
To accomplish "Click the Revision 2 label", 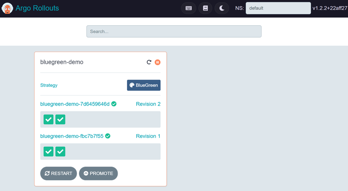I will coord(148,104).
